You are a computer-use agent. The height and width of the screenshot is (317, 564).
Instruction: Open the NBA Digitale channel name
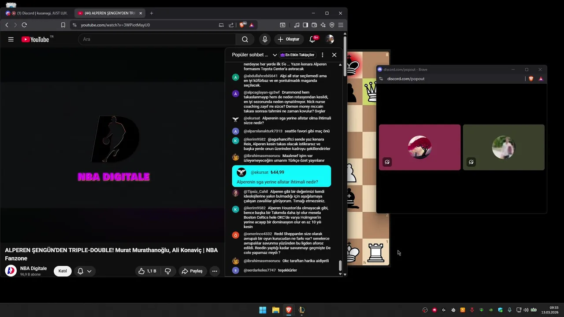pos(33,269)
